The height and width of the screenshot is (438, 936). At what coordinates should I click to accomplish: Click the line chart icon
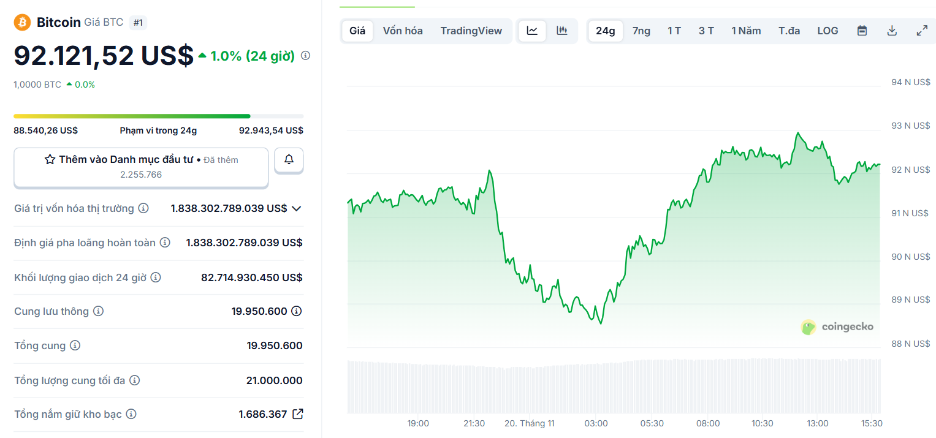(531, 30)
